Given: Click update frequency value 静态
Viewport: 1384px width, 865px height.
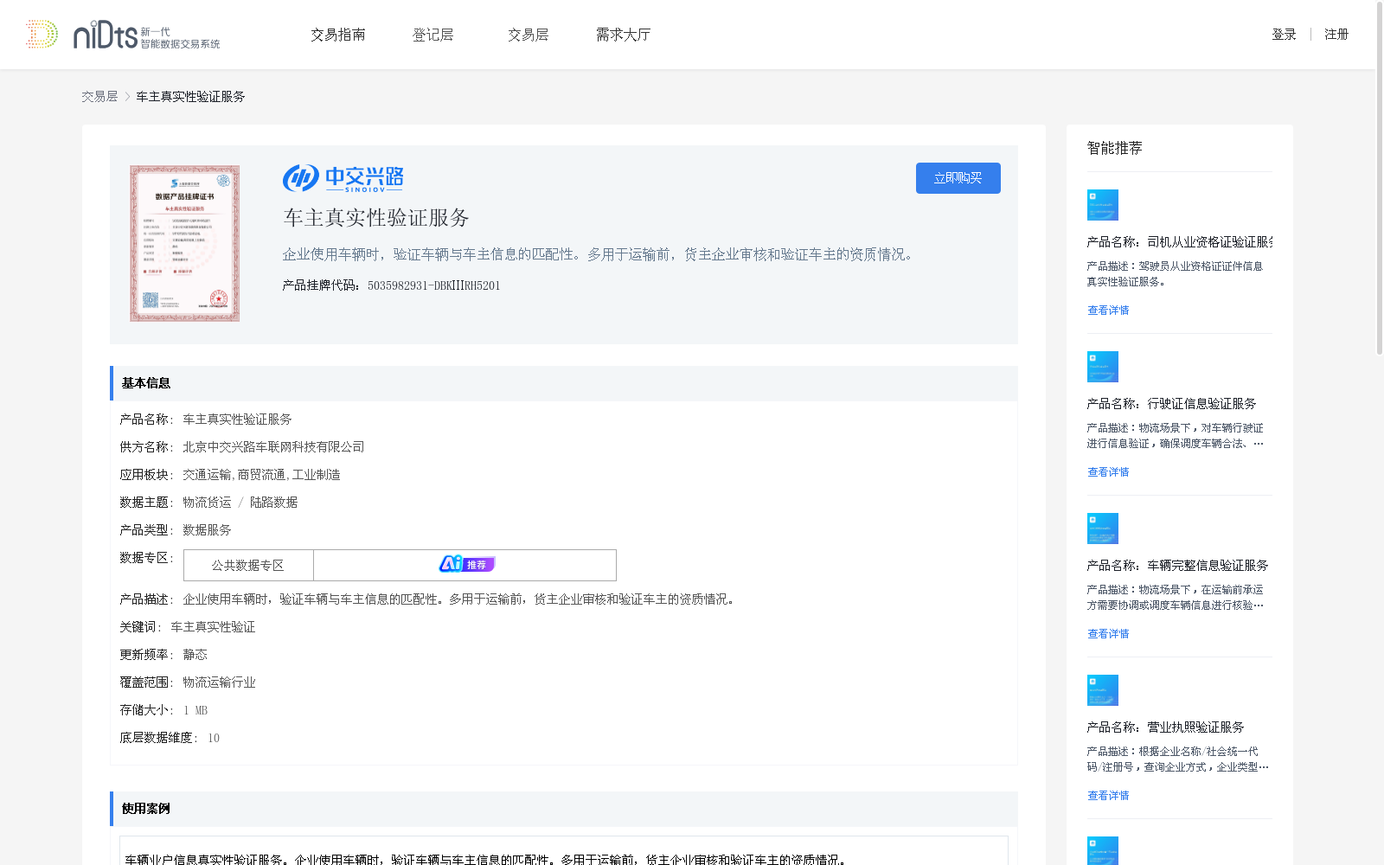Looking at the screenshot, I should click(x=195, y=655).
